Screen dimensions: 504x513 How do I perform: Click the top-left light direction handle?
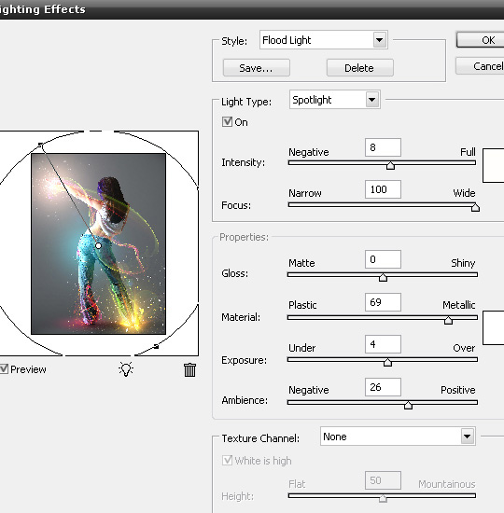tap(40, 145)
